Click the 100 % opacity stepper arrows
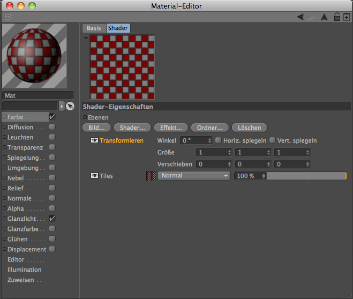This screenshot has height=299, width=353. [x=264, y=176]
